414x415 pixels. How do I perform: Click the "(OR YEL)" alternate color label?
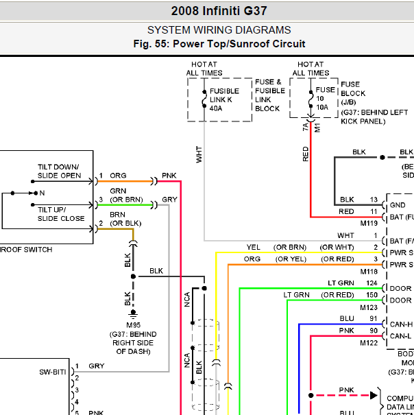(x=291, y=259)
